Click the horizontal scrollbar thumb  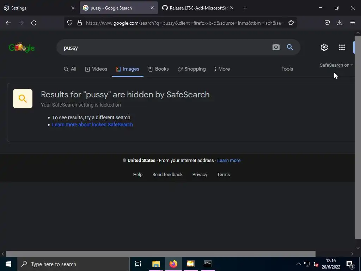coord(160,254)
